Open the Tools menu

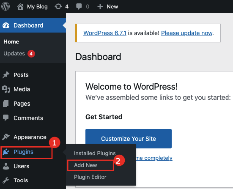(x=21, y=181)
